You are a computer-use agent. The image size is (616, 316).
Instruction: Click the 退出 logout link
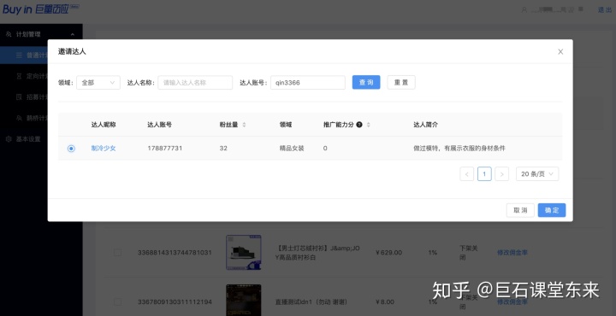(x=605, y=9)
